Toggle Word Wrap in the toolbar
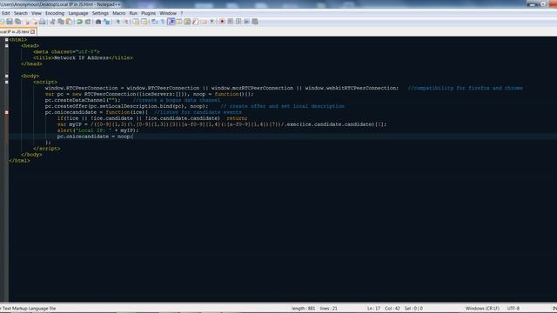Screen dimensions: 557x313 tap(155, 22)
